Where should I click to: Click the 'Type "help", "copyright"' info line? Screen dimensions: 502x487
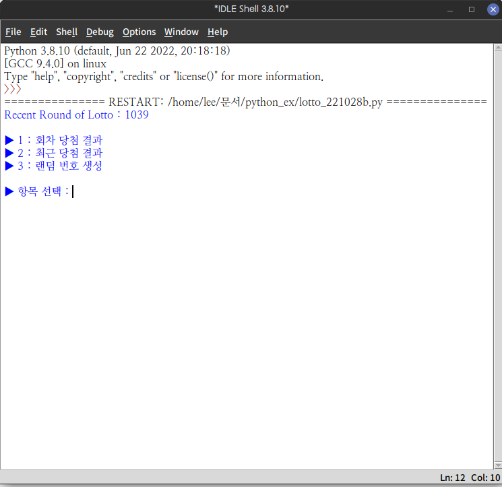click(164, 76)
